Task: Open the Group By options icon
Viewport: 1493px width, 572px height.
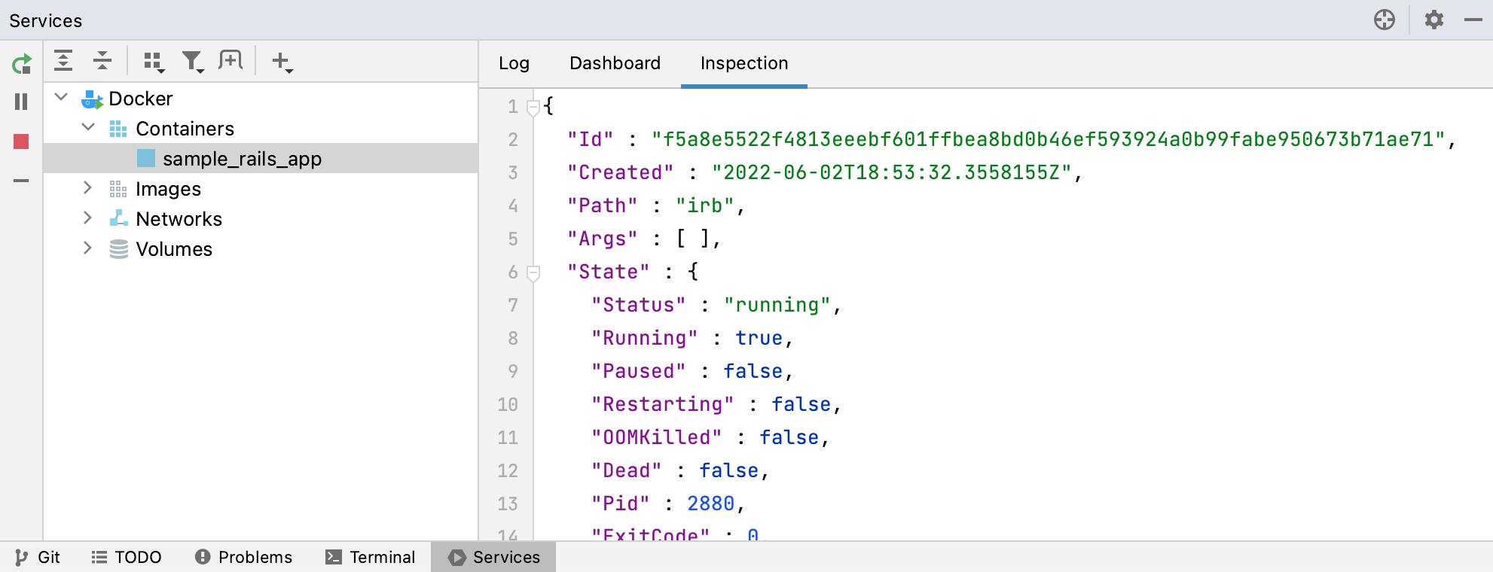Action: (x=154, y=62)
